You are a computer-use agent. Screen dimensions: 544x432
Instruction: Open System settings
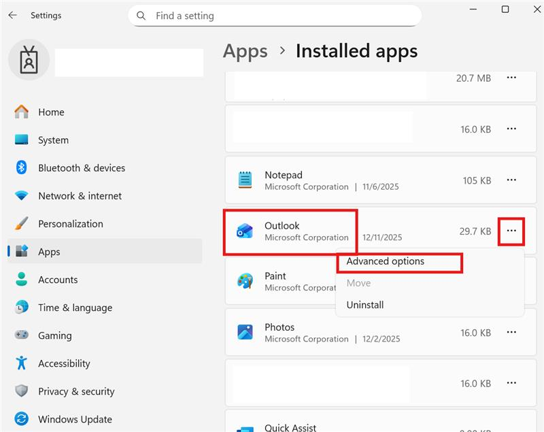pos(105,140)
